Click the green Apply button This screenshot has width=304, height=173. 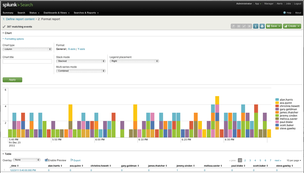(x=12, y=80)
